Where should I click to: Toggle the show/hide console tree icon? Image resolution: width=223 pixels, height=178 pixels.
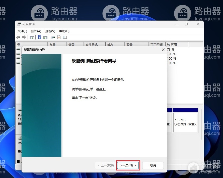tap(32, 37)
